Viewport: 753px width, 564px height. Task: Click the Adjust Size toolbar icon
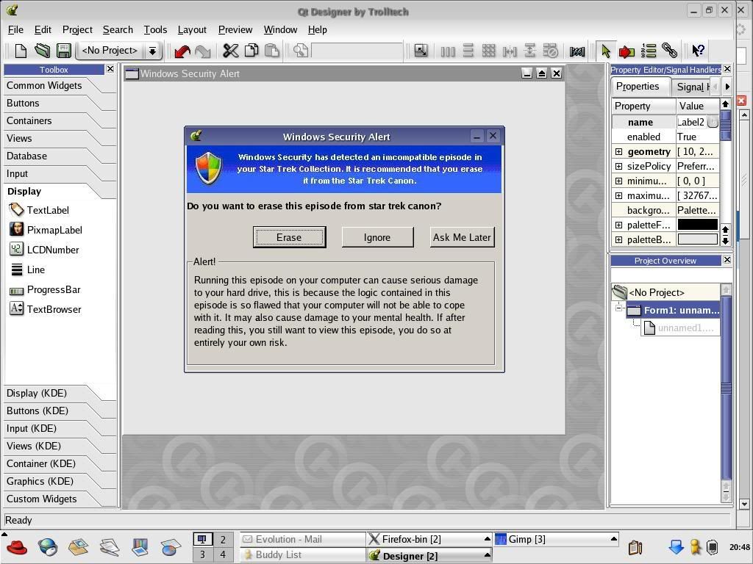click(x=421, y=51)
